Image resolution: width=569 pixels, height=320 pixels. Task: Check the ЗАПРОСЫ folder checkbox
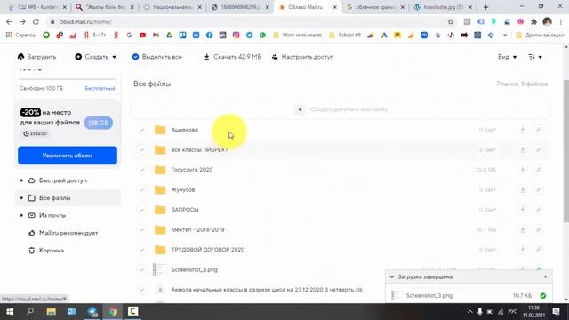tap(142, 210)
